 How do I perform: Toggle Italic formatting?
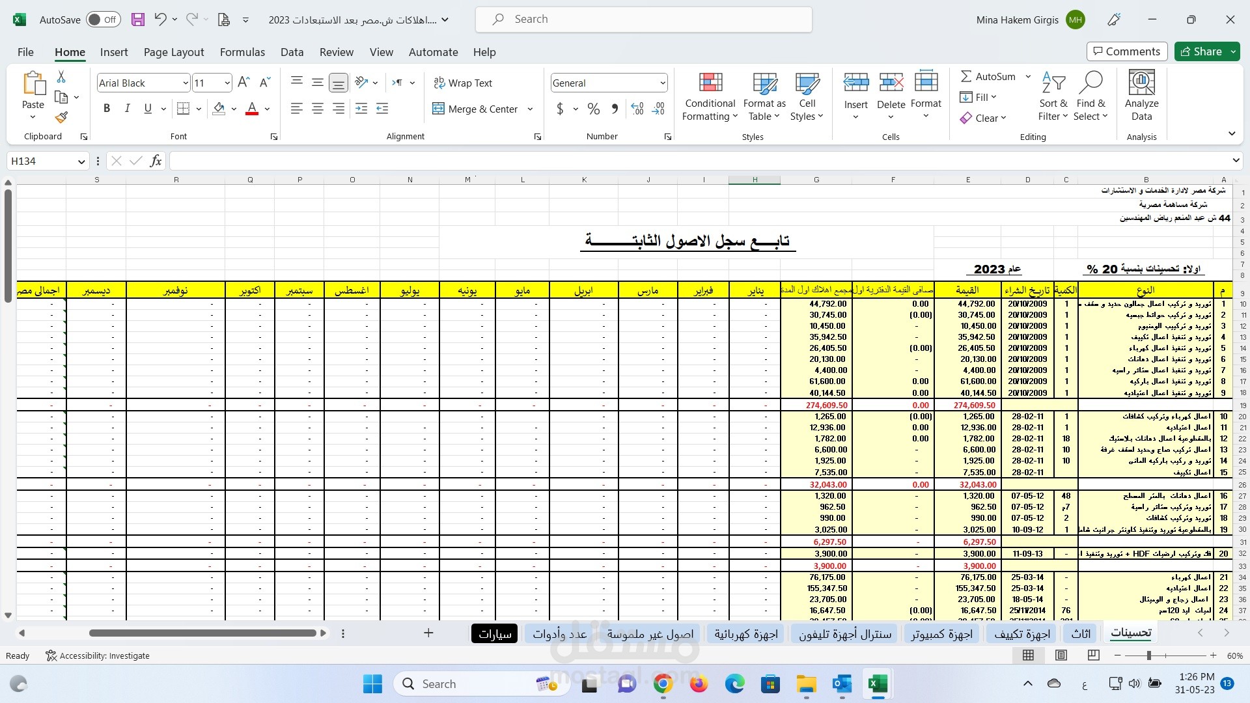coord(128,109)
